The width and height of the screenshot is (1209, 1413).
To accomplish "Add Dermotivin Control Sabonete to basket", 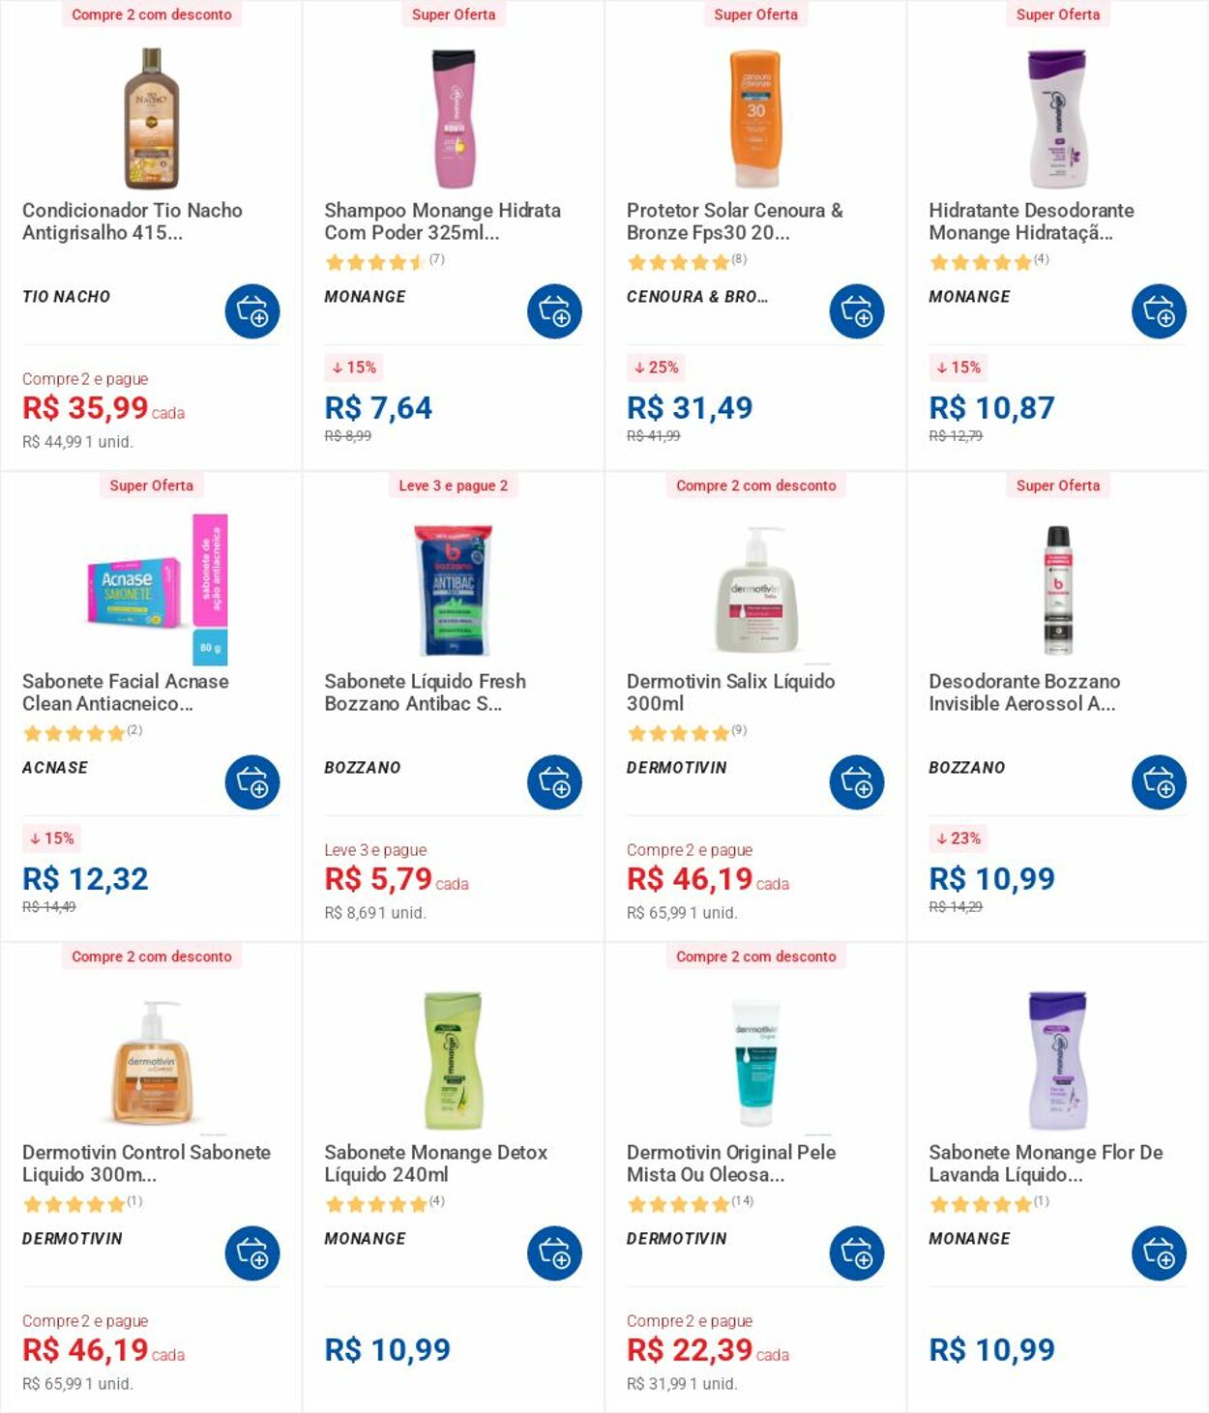I will coord(252,1253).
